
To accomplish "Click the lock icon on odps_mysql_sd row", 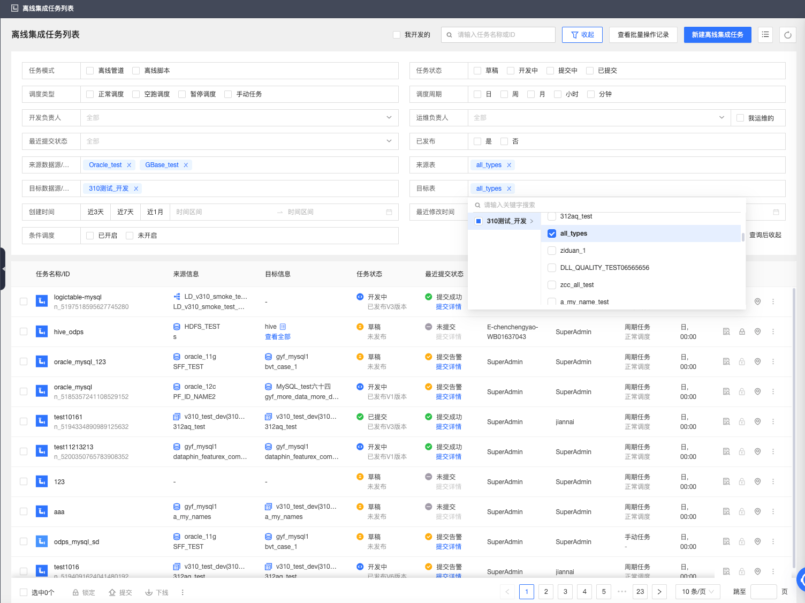I will 742,541.
